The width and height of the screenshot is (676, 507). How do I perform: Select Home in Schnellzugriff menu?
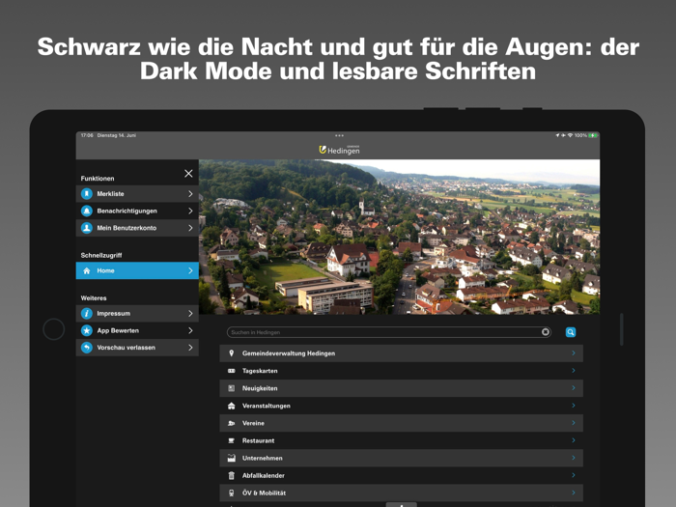[137, 270]
